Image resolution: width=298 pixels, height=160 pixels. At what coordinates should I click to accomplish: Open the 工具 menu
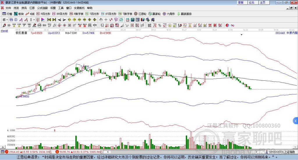[61, 8]
